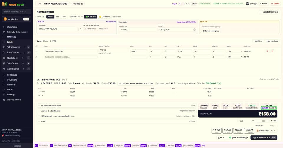Expand the MASTERS sidebar section
This screenshot has width=283, height=148.
17,37
